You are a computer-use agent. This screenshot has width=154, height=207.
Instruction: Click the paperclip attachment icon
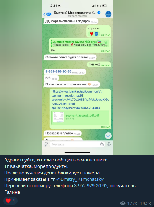point(46,144)
